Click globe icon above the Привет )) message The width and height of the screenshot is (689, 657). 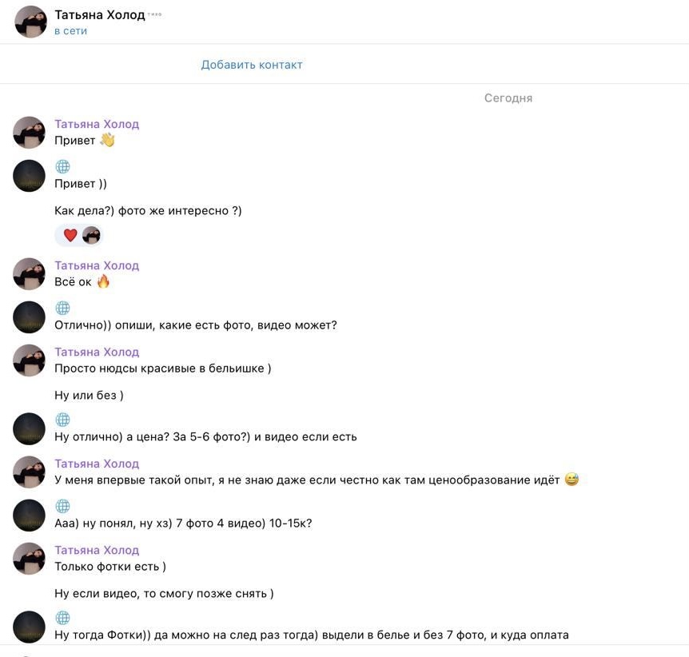coord(62,166)
